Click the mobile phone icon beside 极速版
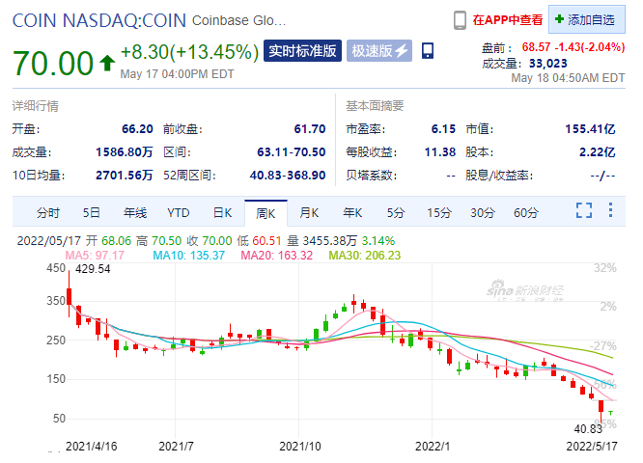 [x=428, y=51]
